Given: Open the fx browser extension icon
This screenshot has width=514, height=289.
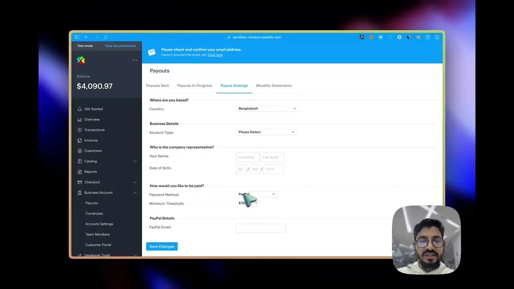Looking at the screenshot, I should (362, 37).
